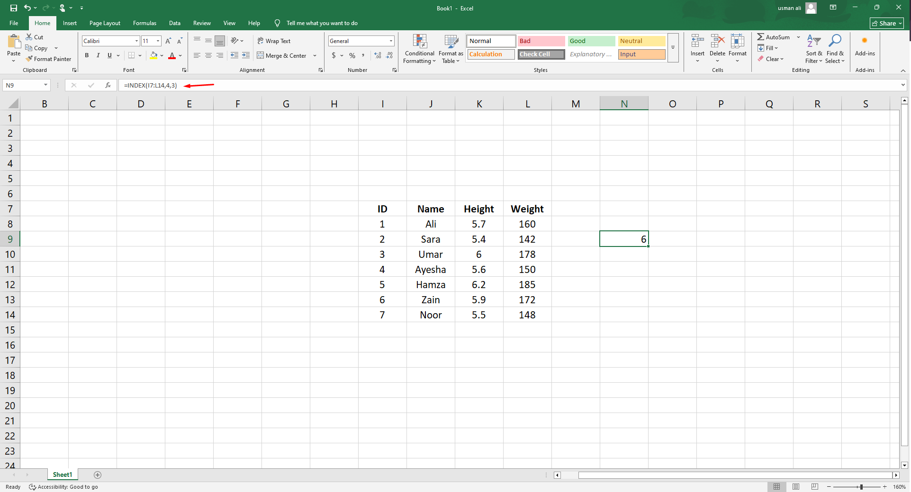Apply Accounting Number Format dollar icon
Image resolution: width=911 pixels, height=492 pixels.
[x=334, y=55]
